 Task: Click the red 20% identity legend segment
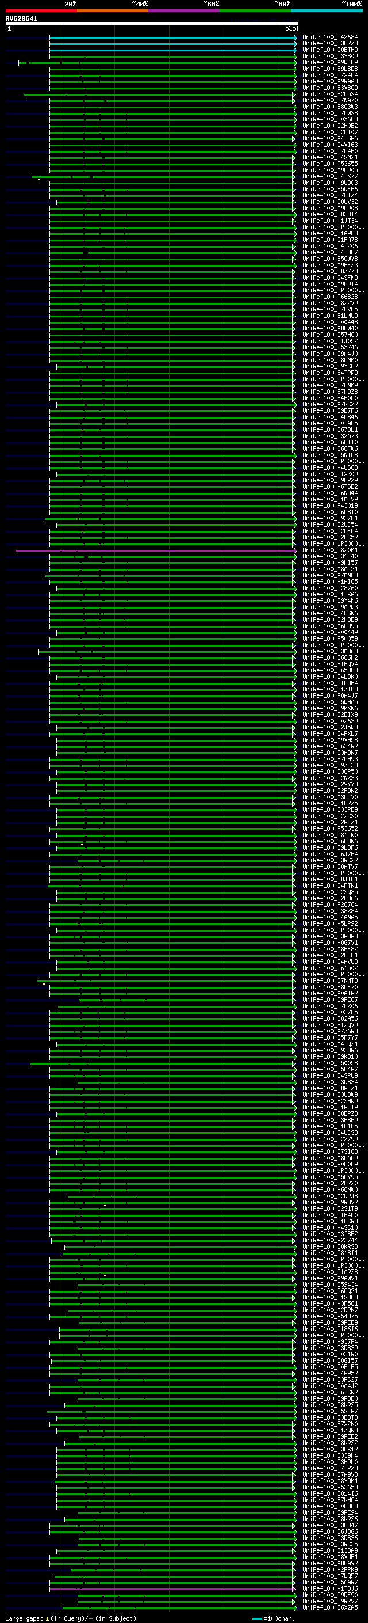point(41,10)
